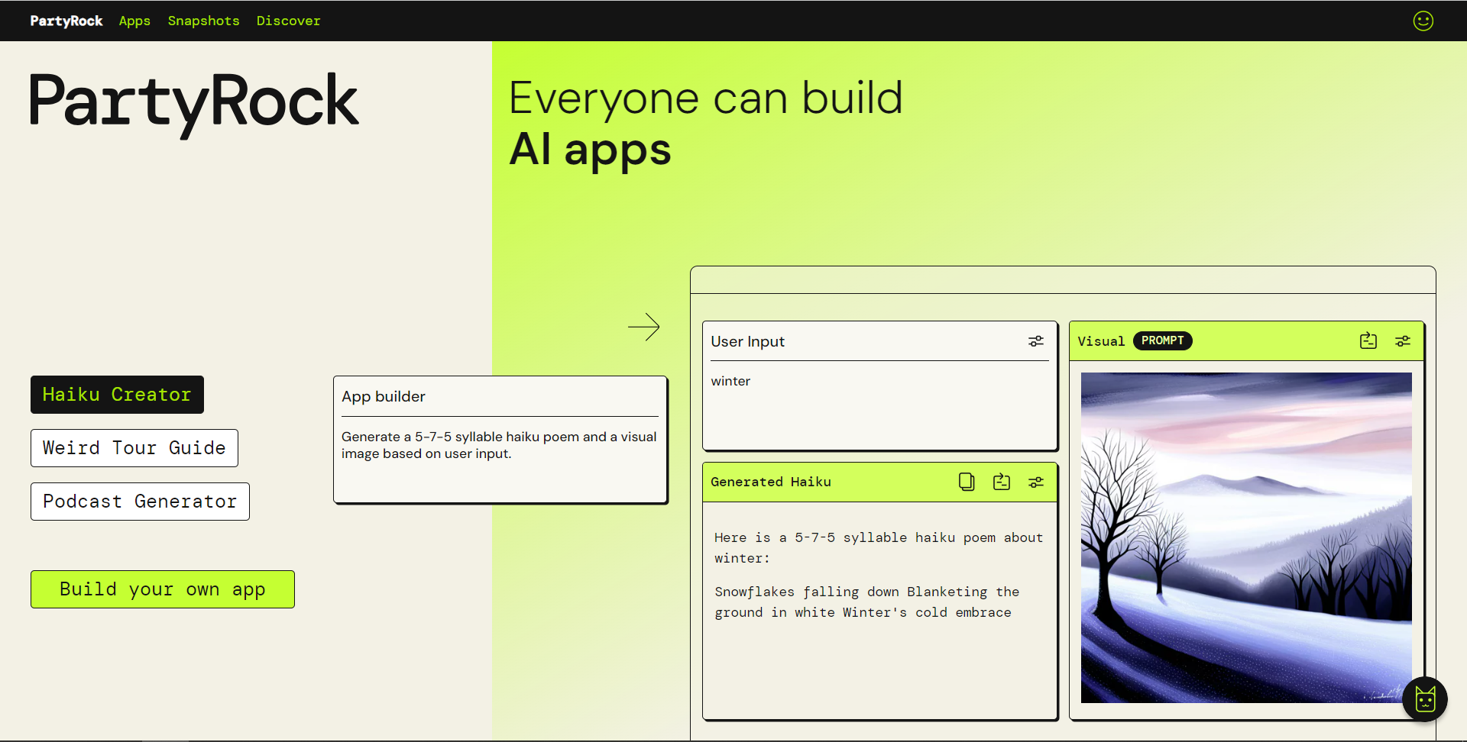
Task: Click the Build your own app button
Action: (162, 589)
